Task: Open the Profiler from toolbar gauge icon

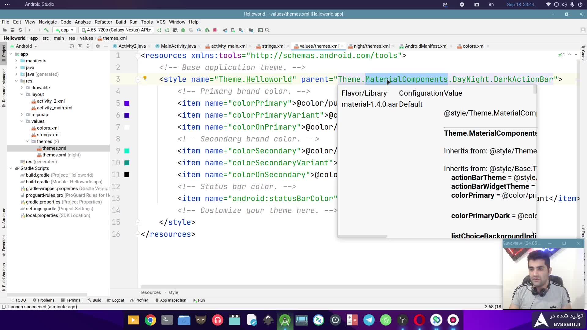Action: pyautogui.click(x=199, y=30)
